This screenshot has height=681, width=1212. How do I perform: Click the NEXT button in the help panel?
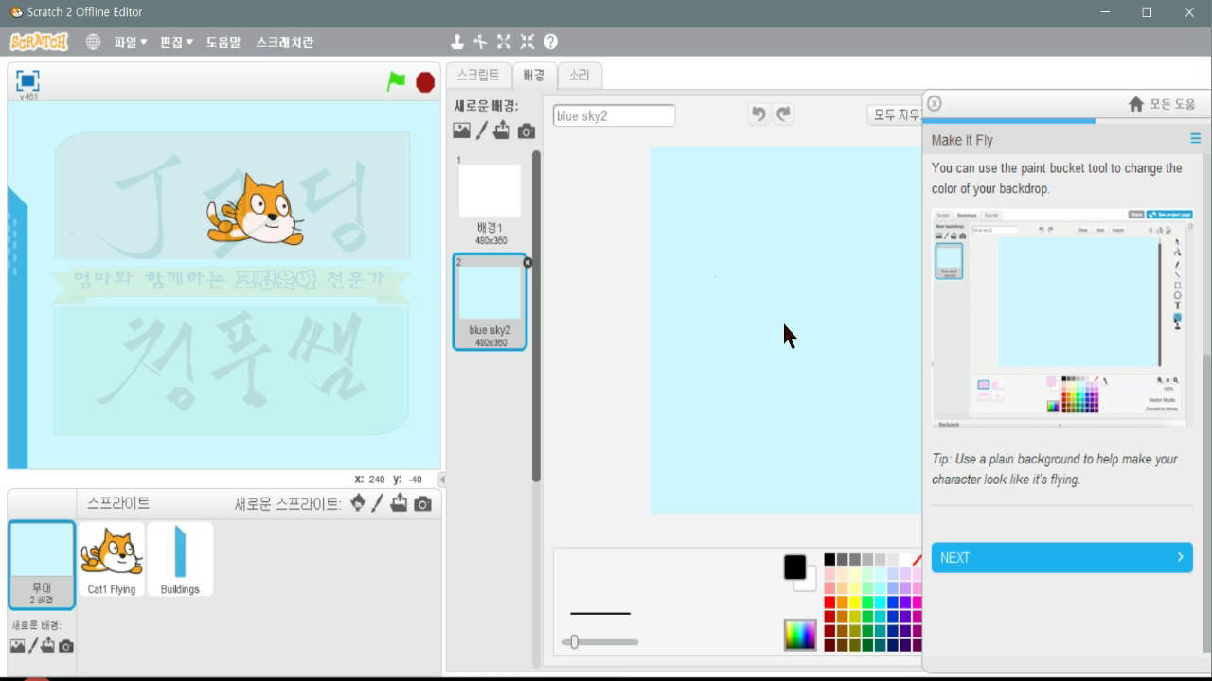(x=1061, y=557)
